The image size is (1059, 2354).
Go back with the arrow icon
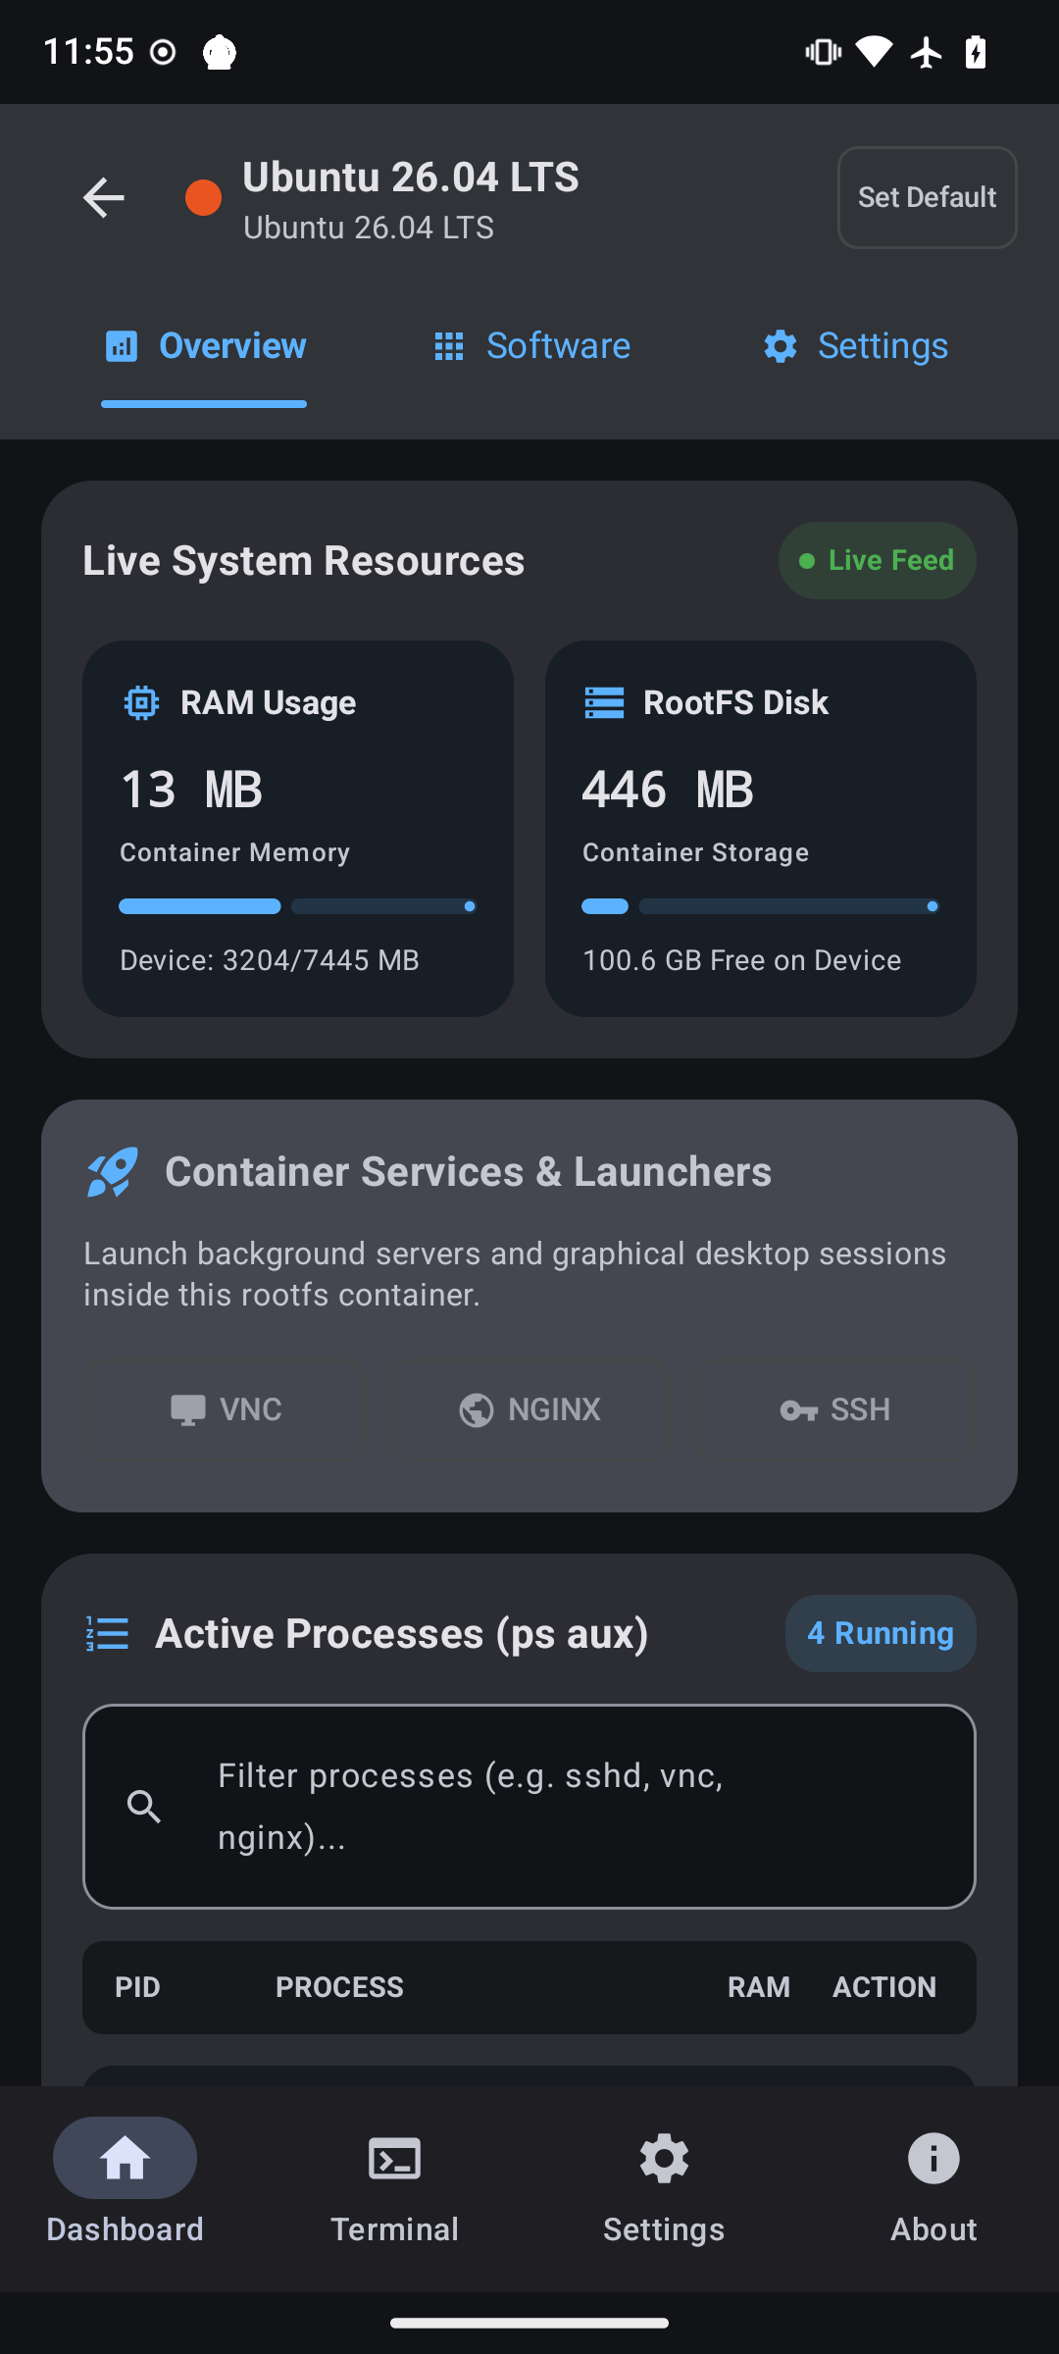(104, 198)
